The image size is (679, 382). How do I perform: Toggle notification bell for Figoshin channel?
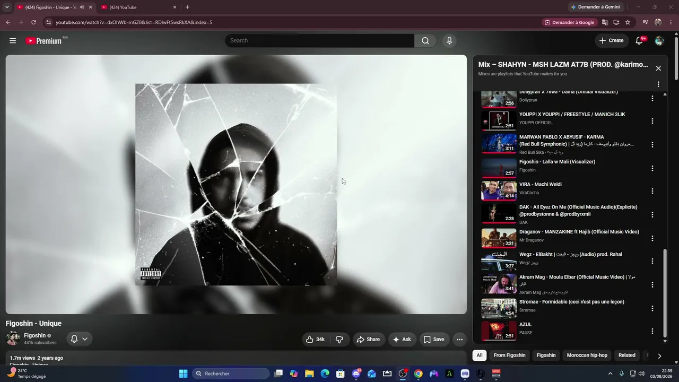tap(79, 339)
